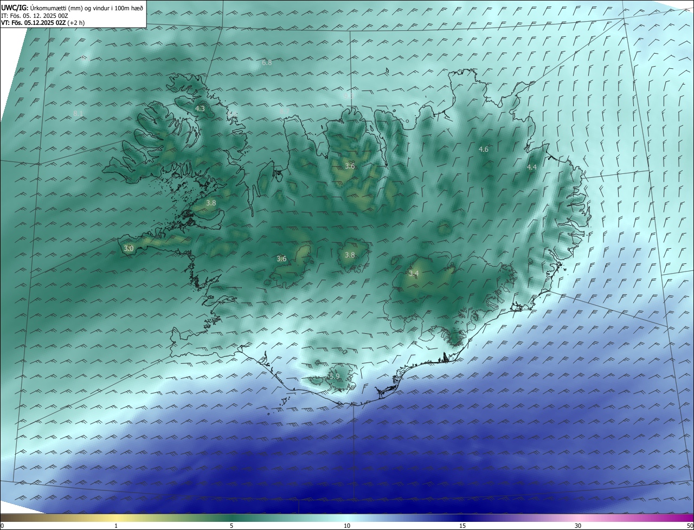The image size is (694, 530).
Task: Click the '50' tick on the color scale
Action: pos(690,526)
